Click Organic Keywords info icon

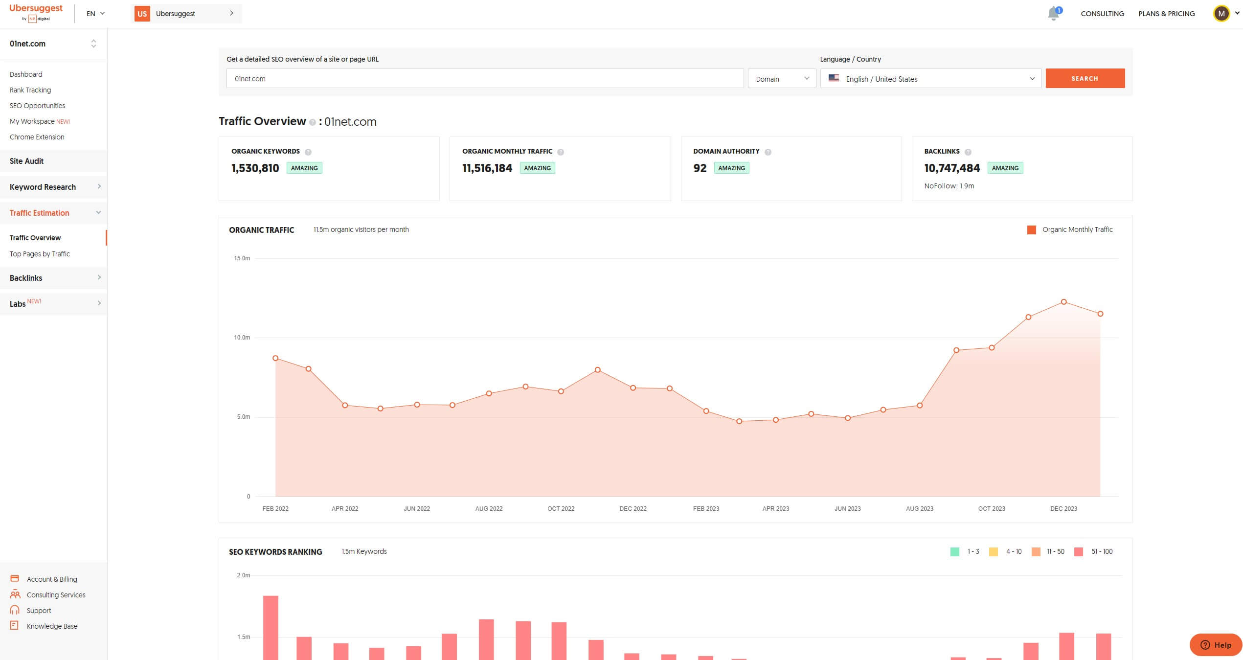tap(308, 152)
